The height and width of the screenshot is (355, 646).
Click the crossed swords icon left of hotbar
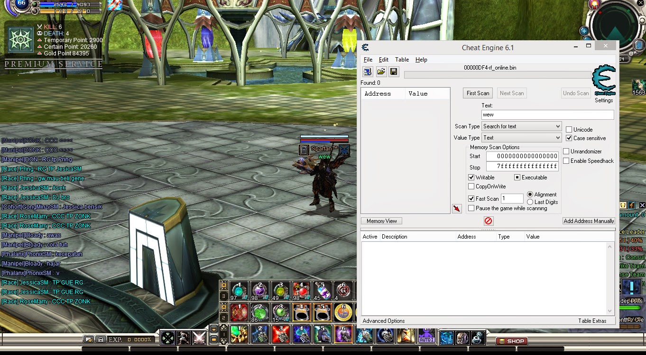(199, 338)
